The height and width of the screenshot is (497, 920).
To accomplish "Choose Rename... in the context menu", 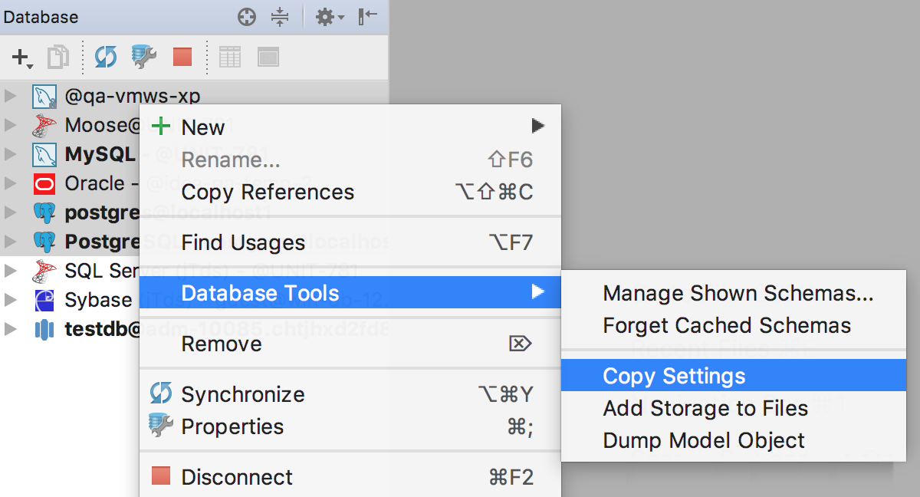I will coord(350,160).
